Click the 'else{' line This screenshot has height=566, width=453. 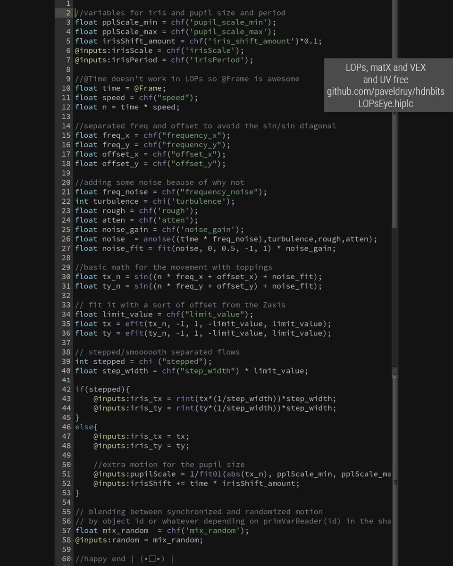[x=86, y=427]
